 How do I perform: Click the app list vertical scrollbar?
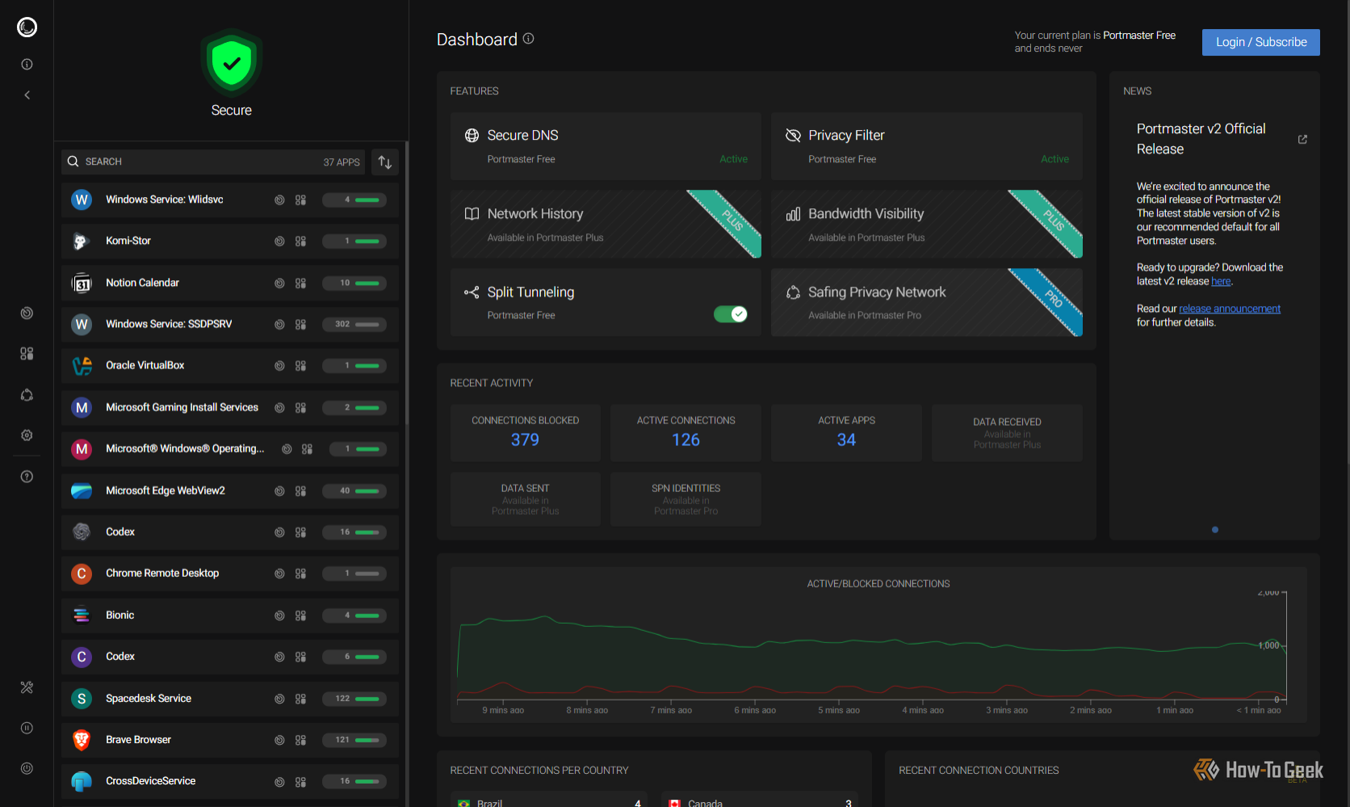pyautogui.click(x=406, y=283)
